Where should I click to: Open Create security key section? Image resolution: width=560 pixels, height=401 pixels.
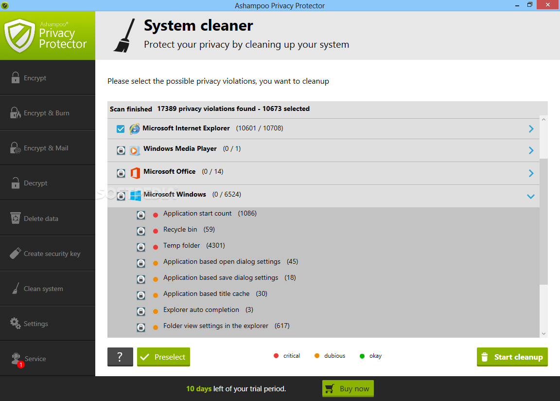tap(48, 253)
